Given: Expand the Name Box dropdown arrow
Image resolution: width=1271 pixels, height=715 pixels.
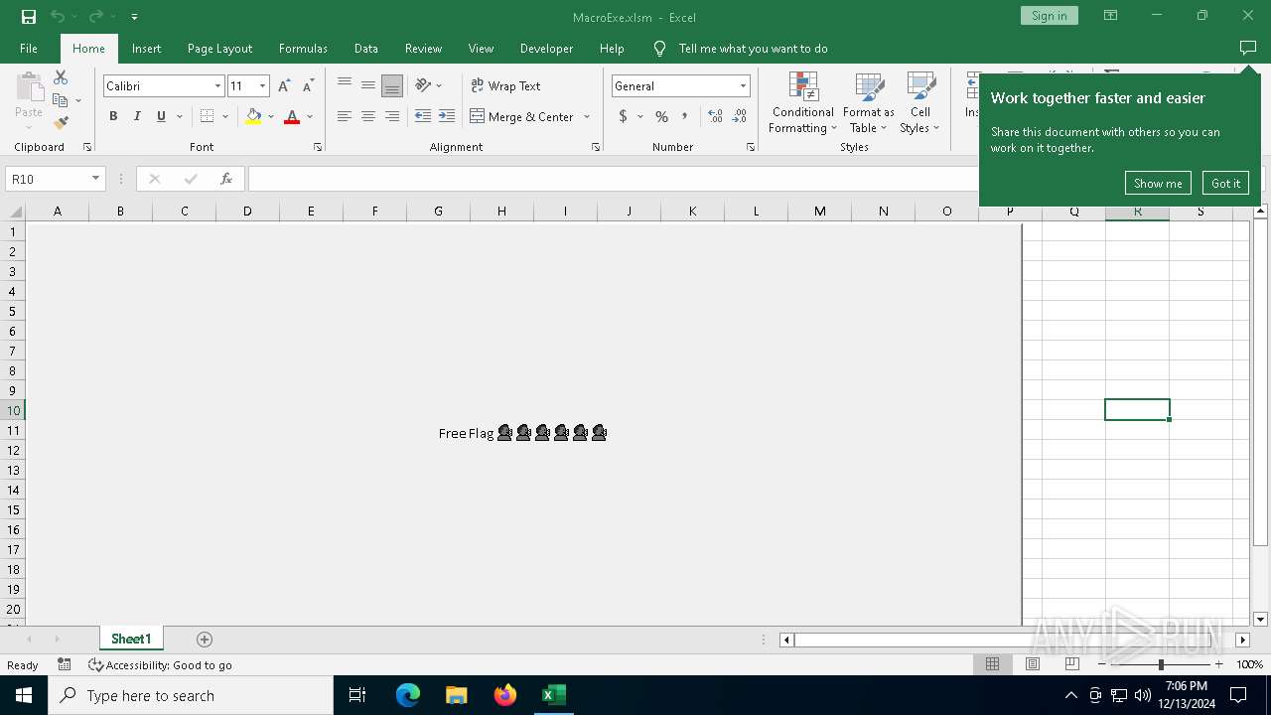Looking at the screenshot, I should (x=95, y=179).
